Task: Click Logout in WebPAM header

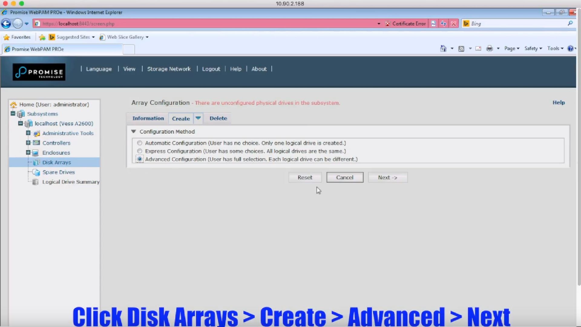Action: pyautogui.click(x=211, y=69)
